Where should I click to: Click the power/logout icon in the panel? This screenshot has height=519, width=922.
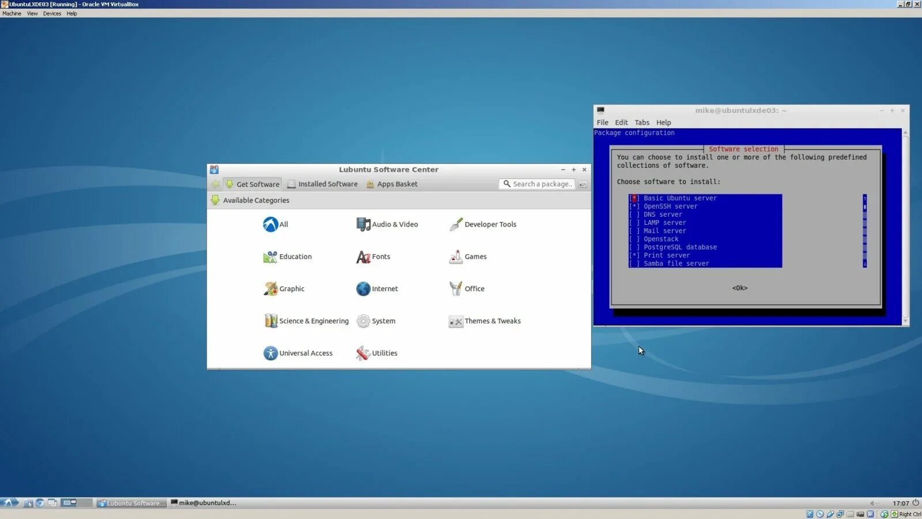point(916,503)
